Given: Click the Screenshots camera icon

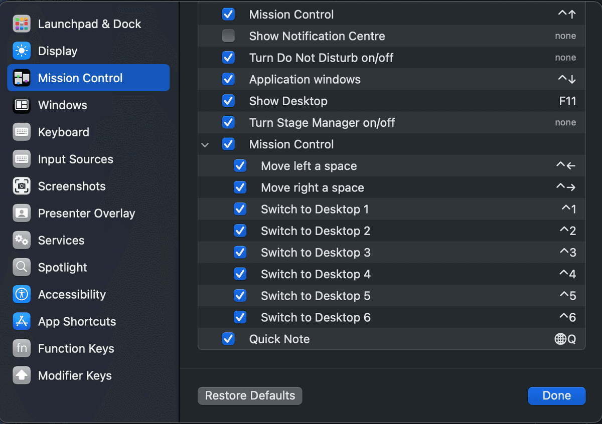Looking at the screenshot, I should pos(22,186).
